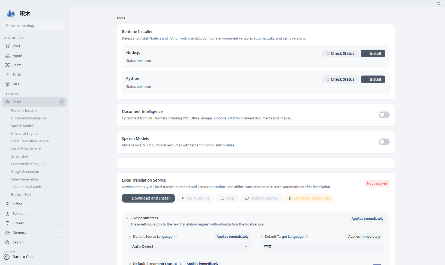Expand the Memory submenu chevron
The height and width of the screenshot is (265, 445).
click(62, 233)
